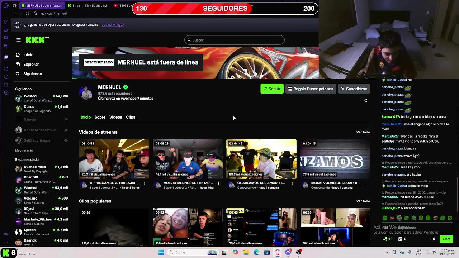Go back in browser history
The height and width of the screenshot is (258, 459).
[14, 13]
